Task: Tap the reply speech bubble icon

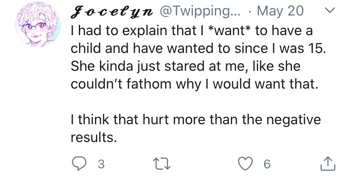Action: click(x=79, y=164)
